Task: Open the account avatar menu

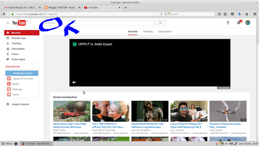Action: 248,23
